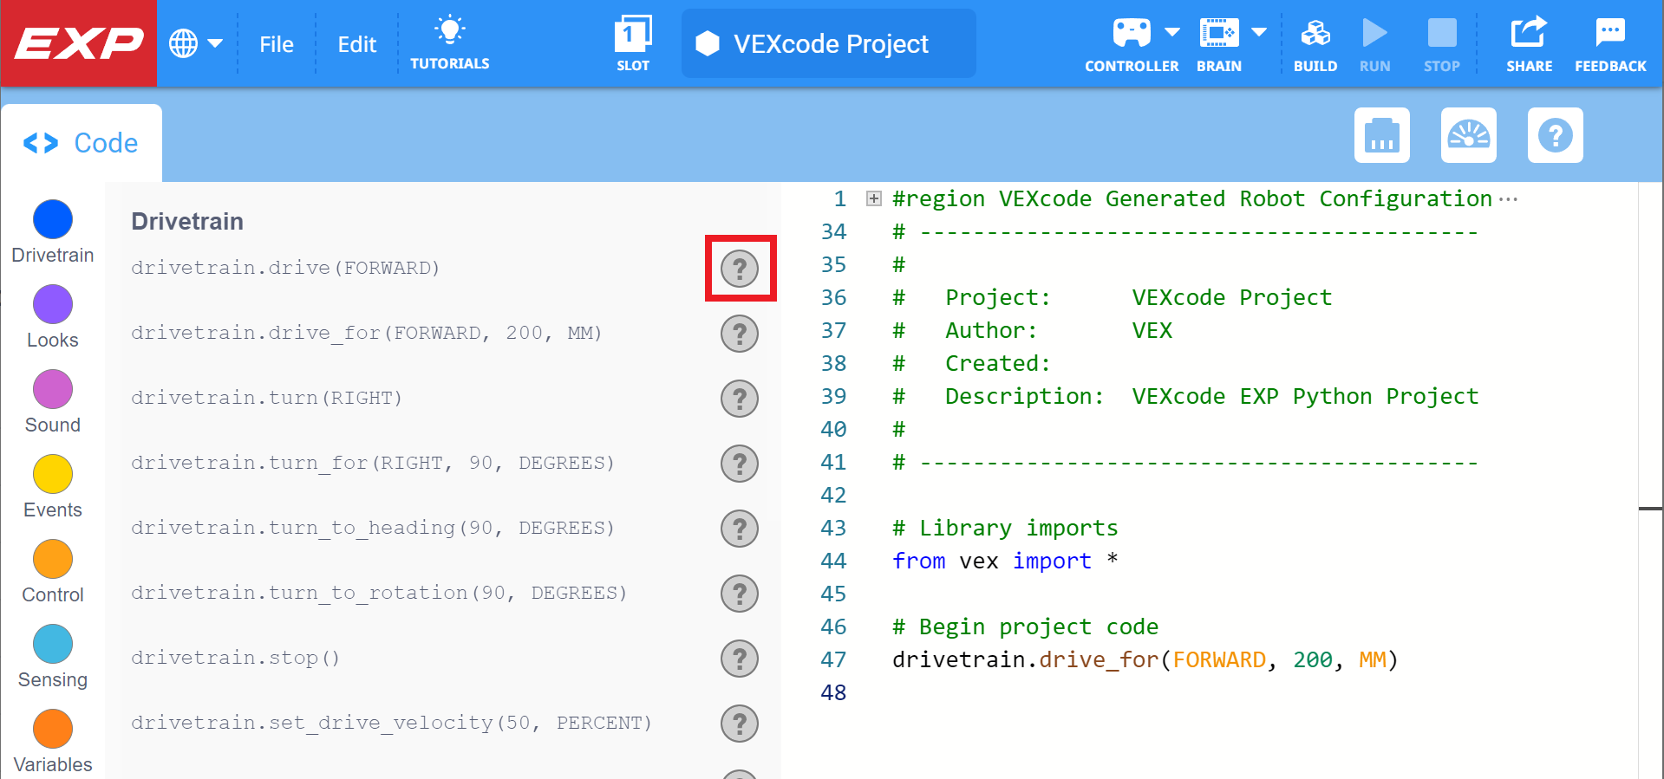Open the Edit menu
This screenshot has width=1664, height=779.
click(x=356, y=44)
